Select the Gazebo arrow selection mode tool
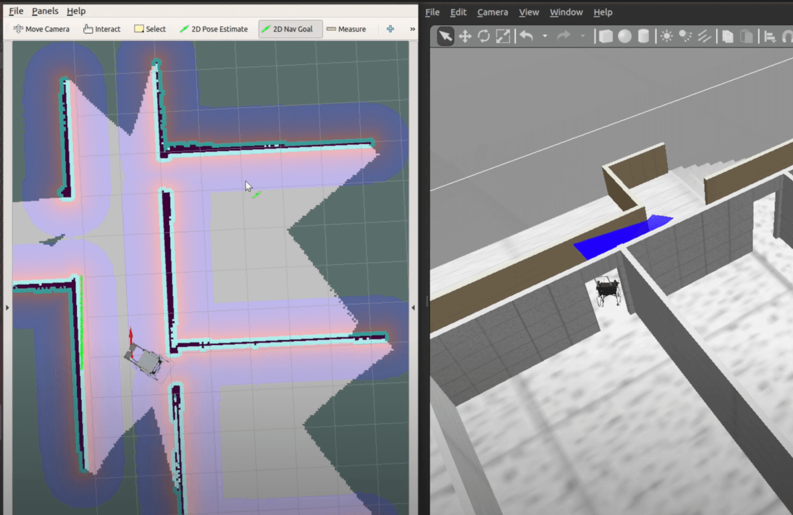The image size is (793, 515). (445, 36)
